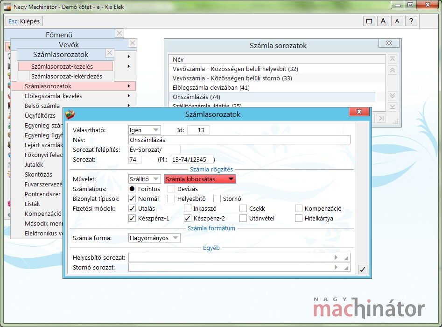This screenshot has height=327, width=442.
Task: Edit Sorozat number field showing 74
Action: pos(135,159)
